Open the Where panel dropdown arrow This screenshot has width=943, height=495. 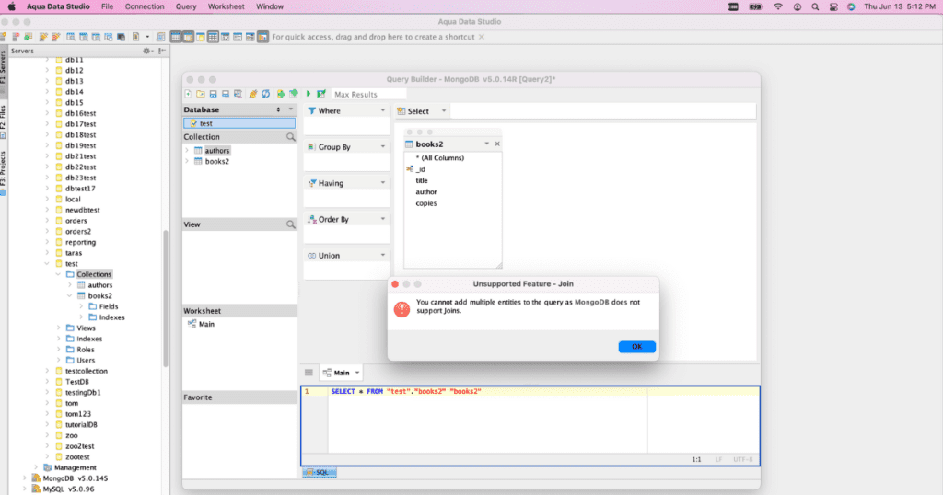point(382,110)
